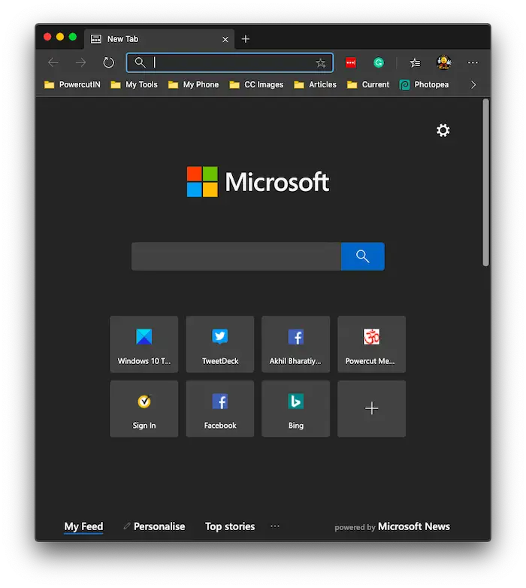Add a new quick link tile
Screen dimensions: 526x588
372,409
